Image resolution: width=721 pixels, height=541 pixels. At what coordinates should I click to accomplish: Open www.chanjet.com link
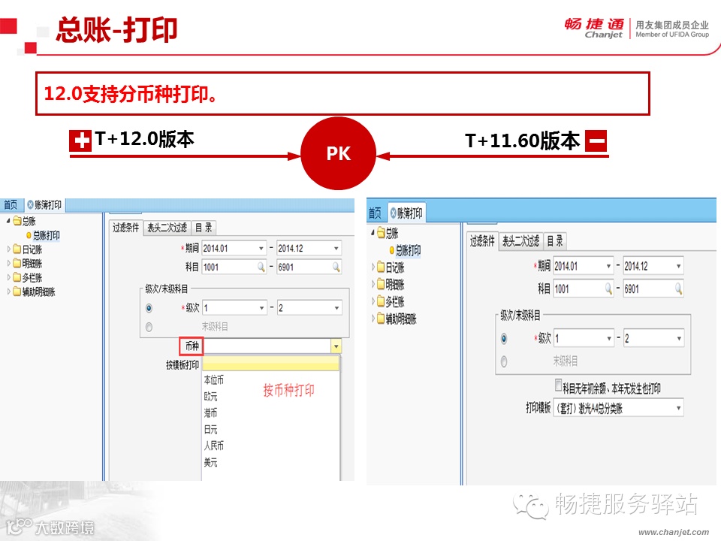[674, 532]
